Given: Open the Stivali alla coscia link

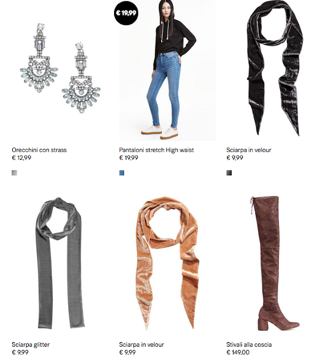Looking at the screenshot, I should coord(249,344).
